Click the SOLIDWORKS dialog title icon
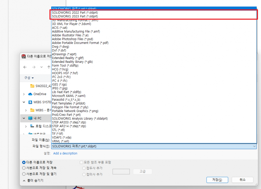 pyautogui.click(x=24, y=56)
